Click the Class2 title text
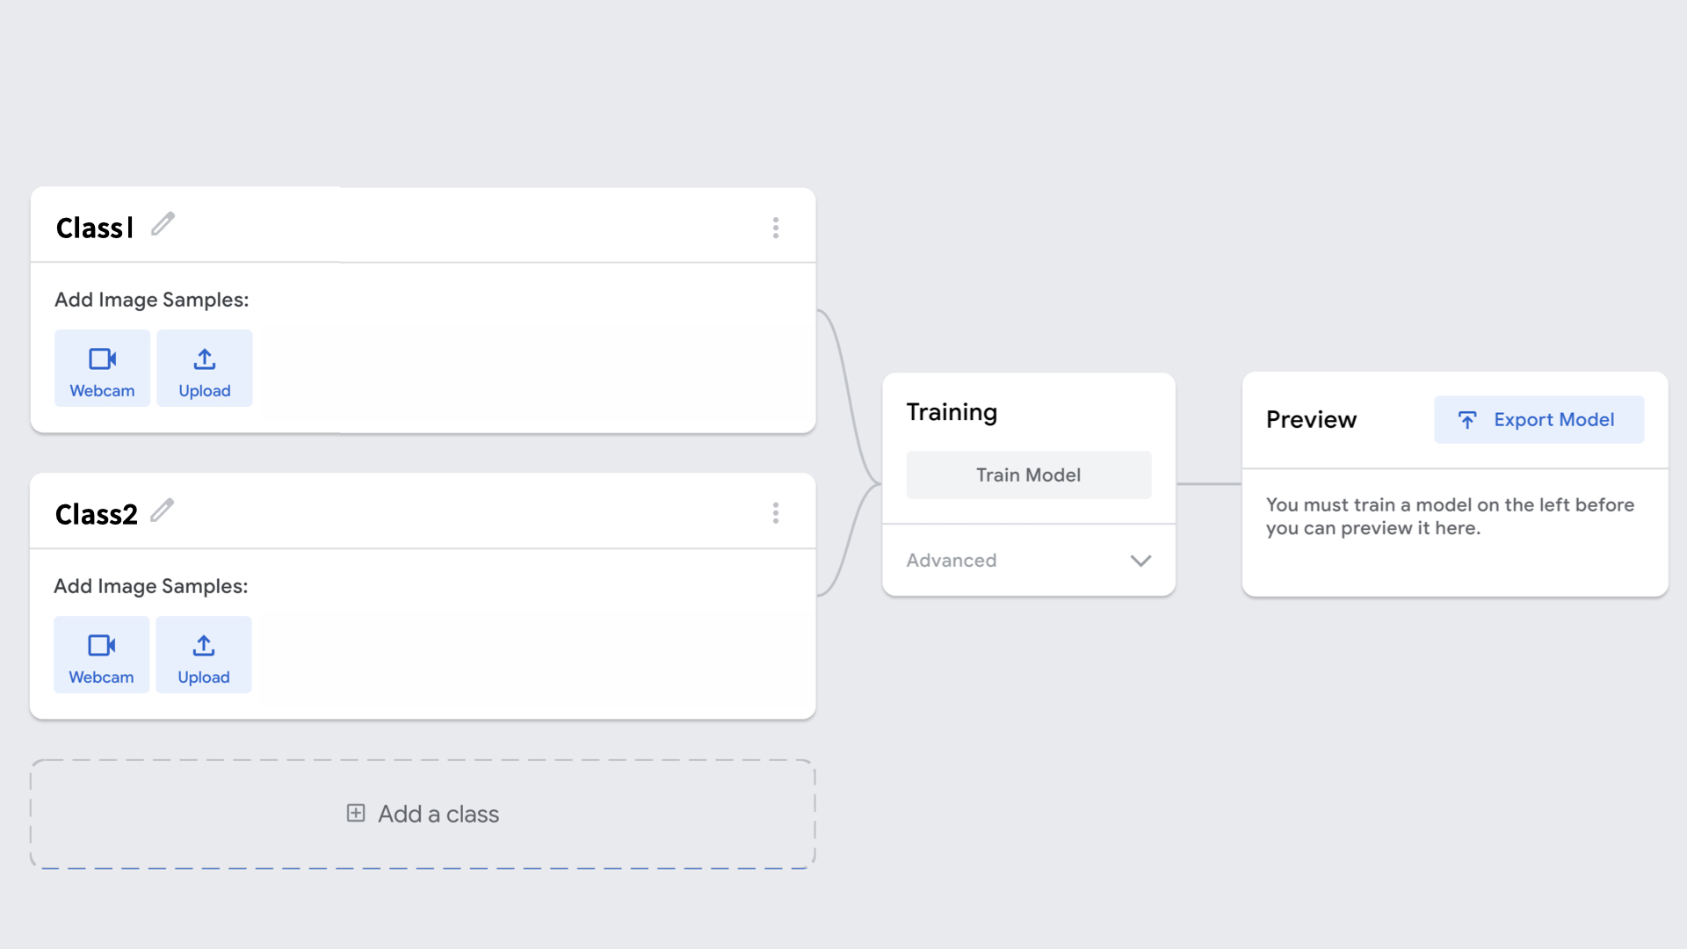The height and width of the screenshot is (949, 1687). click(96, 514)
